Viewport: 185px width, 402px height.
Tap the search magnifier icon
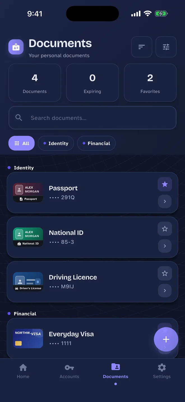pyautogui.click(x=19, y=118)
